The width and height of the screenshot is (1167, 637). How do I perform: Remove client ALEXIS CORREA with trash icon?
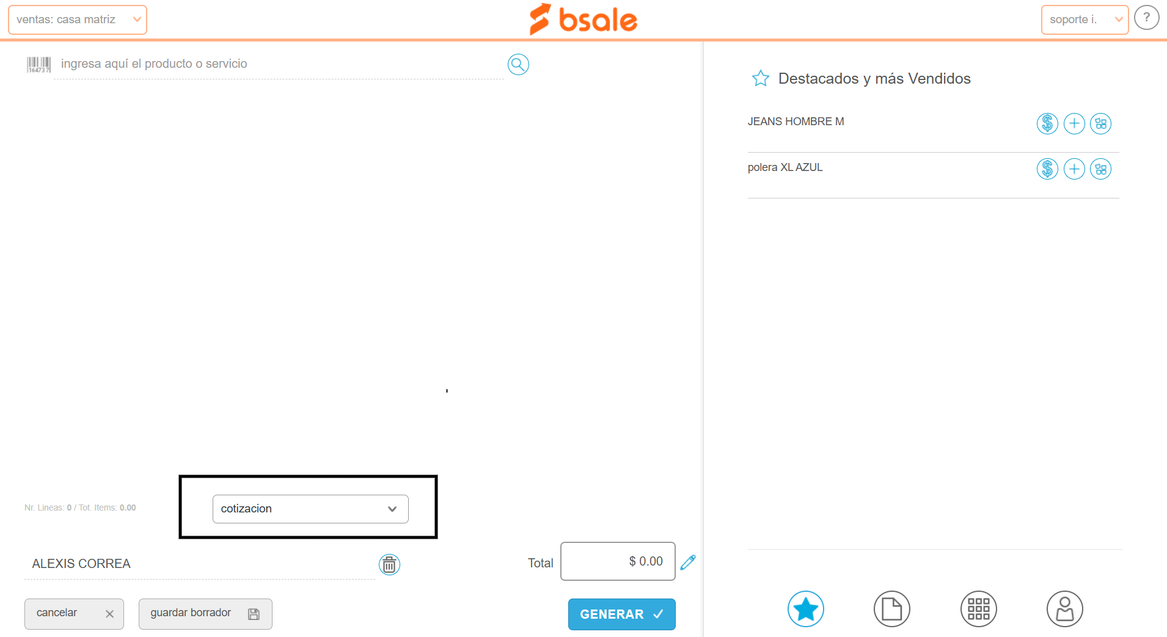click(389, 564)
